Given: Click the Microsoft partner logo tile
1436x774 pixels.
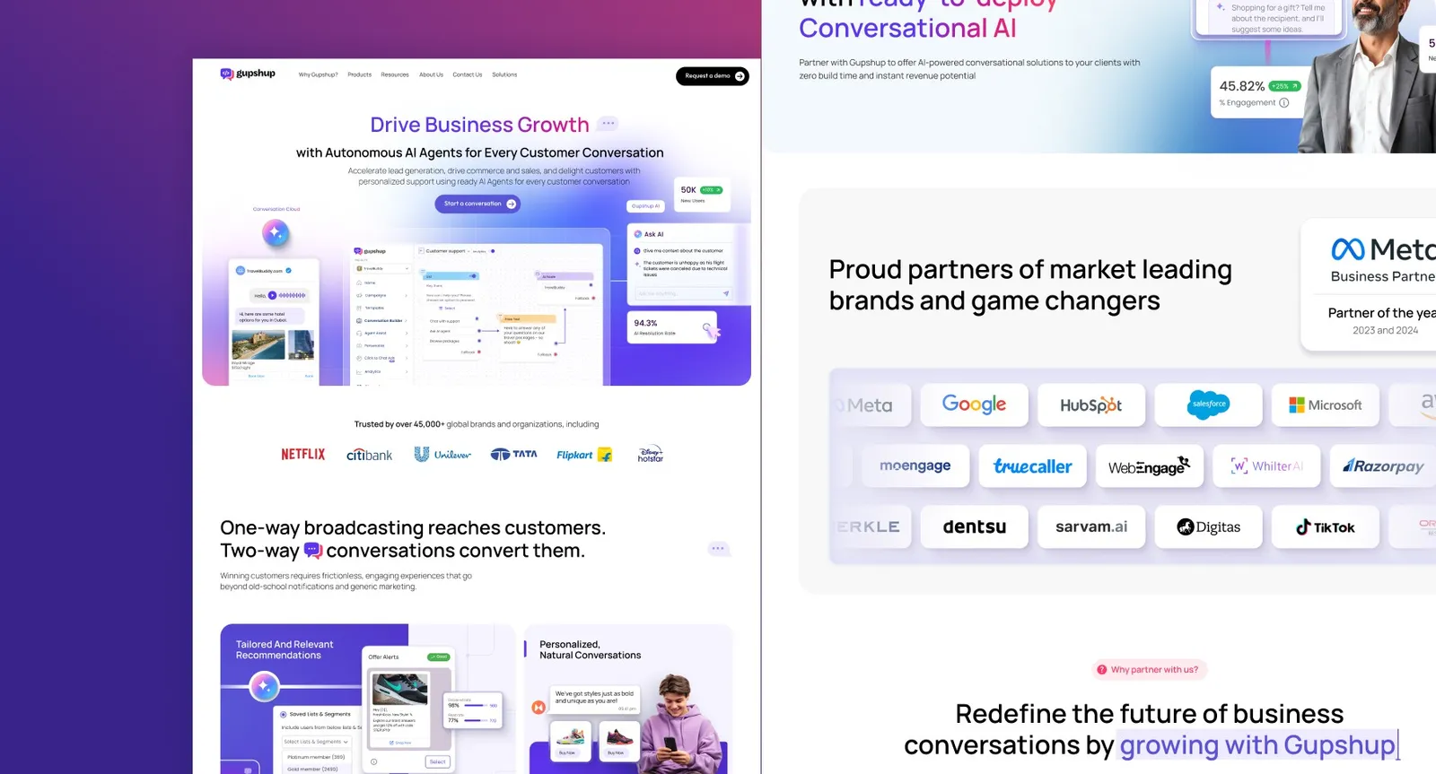Looking at the screenshot, I should (x=1325, y=404).
